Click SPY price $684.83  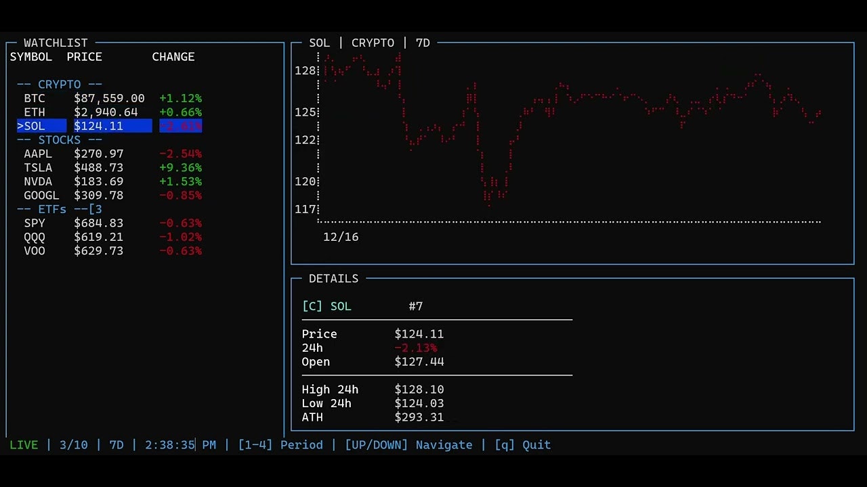[x=99, y=223]
